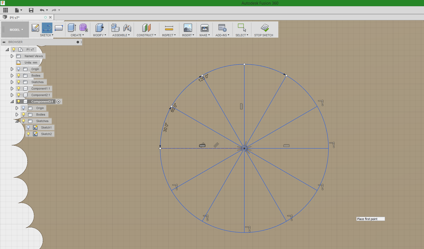Screen dimensions: 424x249
Task: Toggle visibility of P1 v7 root lightbulb
Action: pos(14,50)
